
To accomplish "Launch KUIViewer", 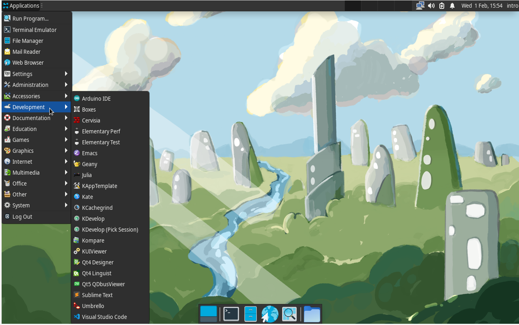I will click(x=110, y=251).
